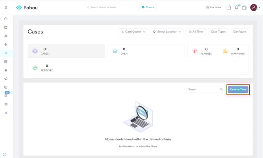This screenshot has width=263, height=158.
Task: Click the Search clients or leads field
Action: [111, 7]
